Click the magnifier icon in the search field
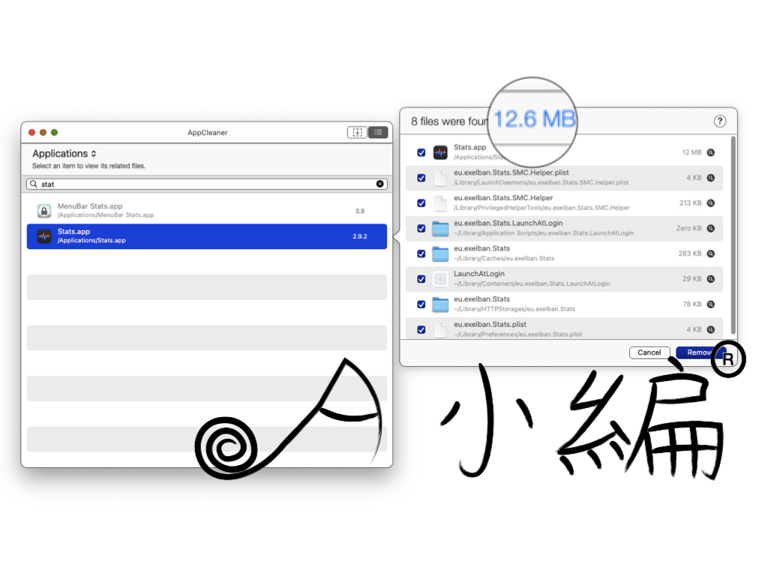This screenshot has width=768, height=576. pos(33,184)
